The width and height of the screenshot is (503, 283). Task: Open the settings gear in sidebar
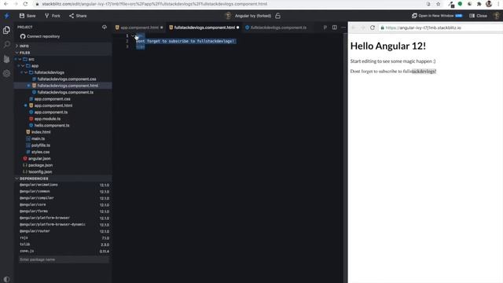point(6,73)
